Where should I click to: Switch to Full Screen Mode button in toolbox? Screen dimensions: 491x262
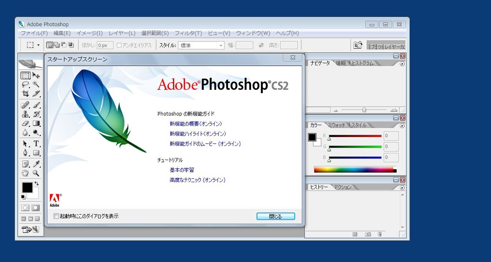(37, 218)
